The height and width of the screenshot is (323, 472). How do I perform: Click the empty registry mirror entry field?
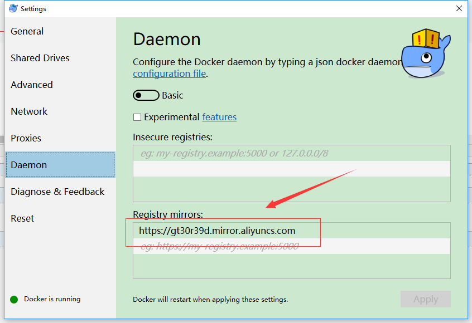[292, 246]
